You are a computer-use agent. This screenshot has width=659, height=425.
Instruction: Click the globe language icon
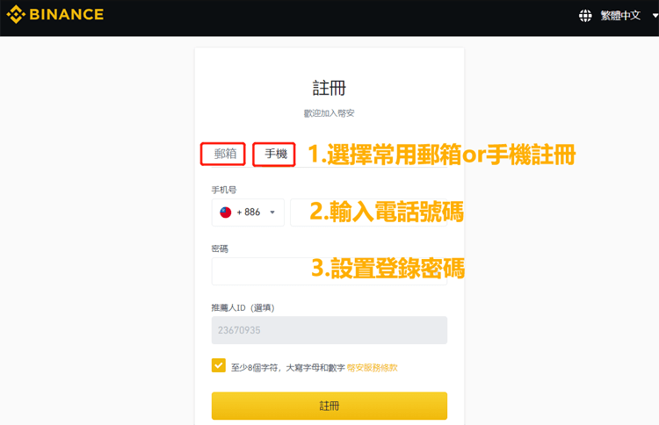click(x=585, y=16)
